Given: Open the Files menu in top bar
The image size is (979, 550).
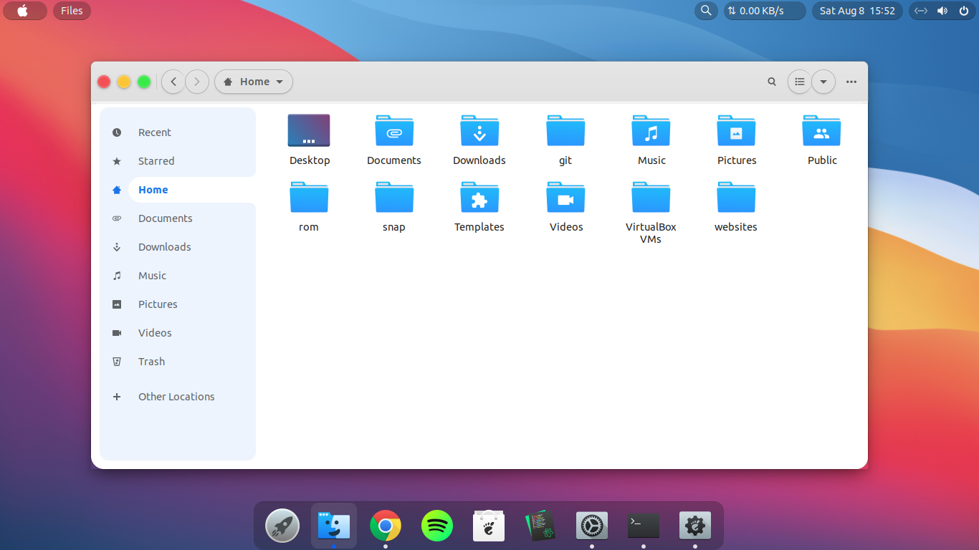Looking at the screenshot, I should coord(72,11).
